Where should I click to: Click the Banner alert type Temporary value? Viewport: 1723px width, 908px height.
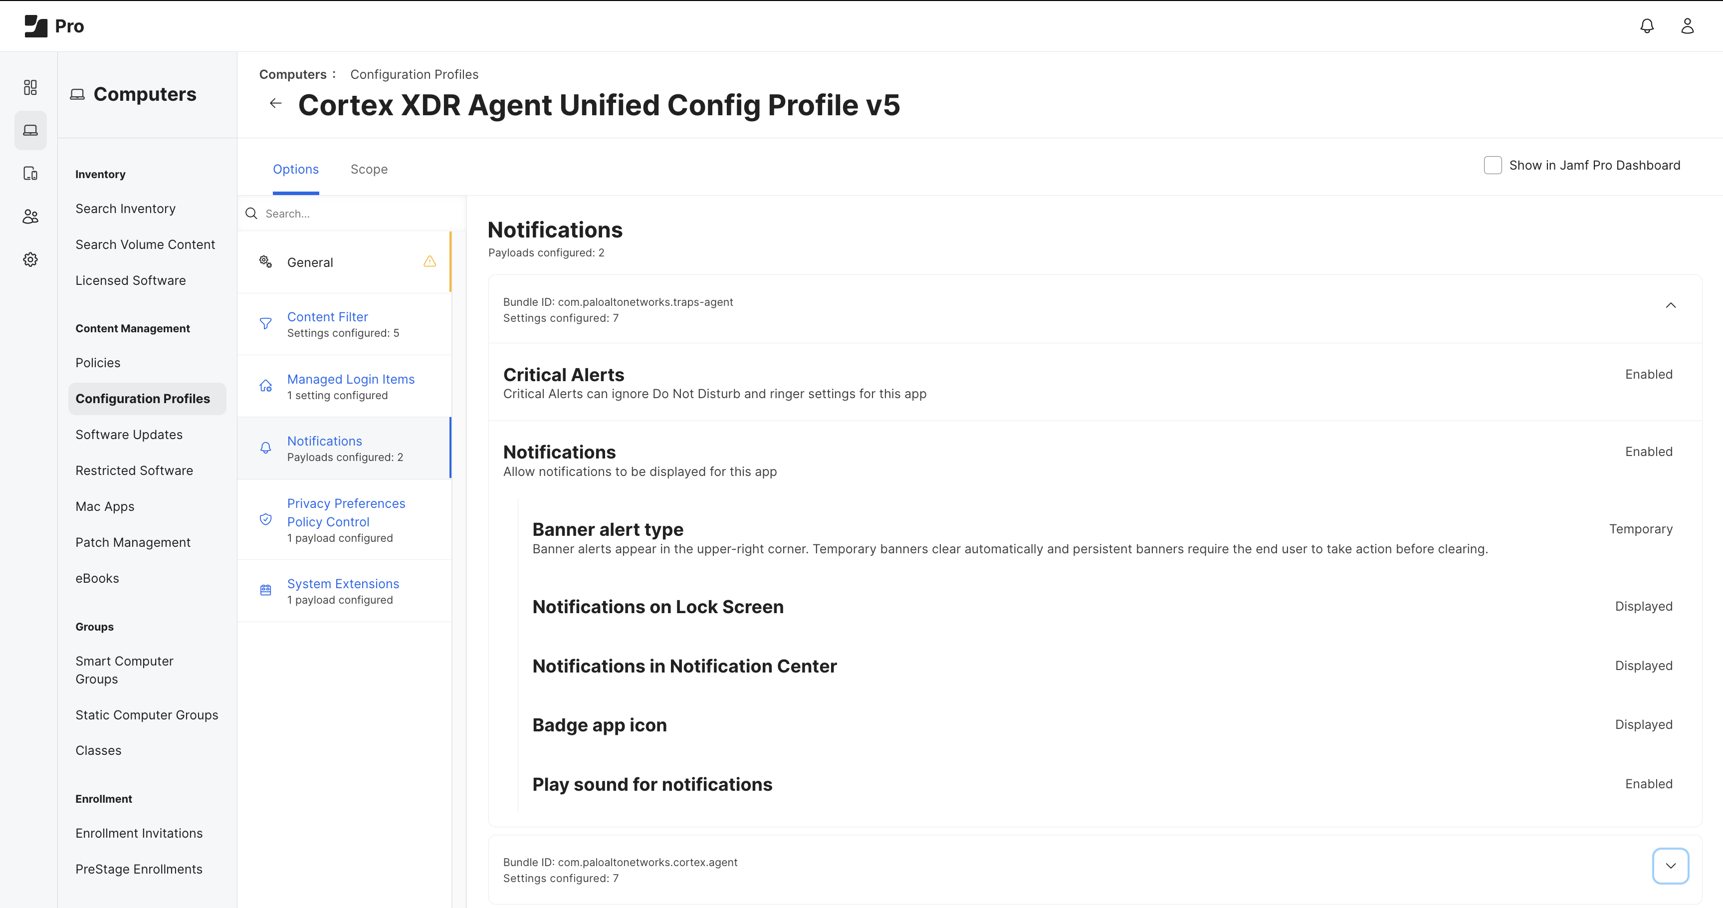tap(1641, 529)
